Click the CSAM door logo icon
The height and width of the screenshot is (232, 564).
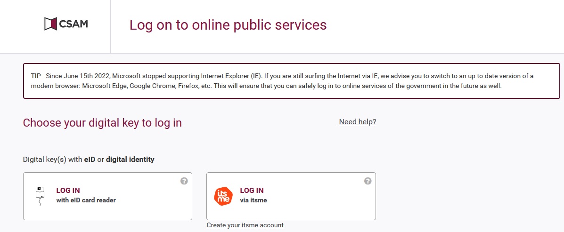pyautogui.click(x=50, y=24)
